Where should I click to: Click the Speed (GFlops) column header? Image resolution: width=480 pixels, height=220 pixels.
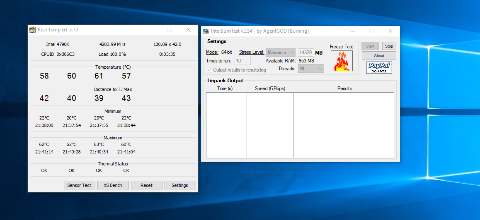tap(270, 88)
